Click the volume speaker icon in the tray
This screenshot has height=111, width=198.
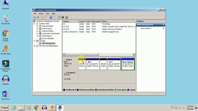coord(183,108)
